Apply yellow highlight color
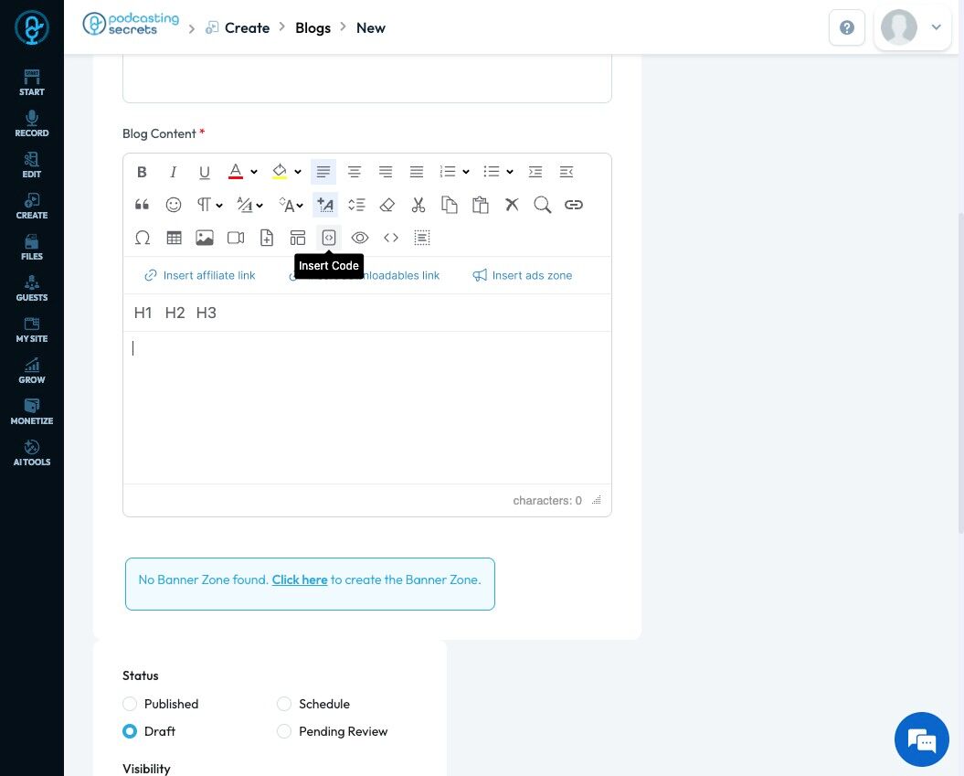Screen dimensions: 964x776 [x=280, y=172]
